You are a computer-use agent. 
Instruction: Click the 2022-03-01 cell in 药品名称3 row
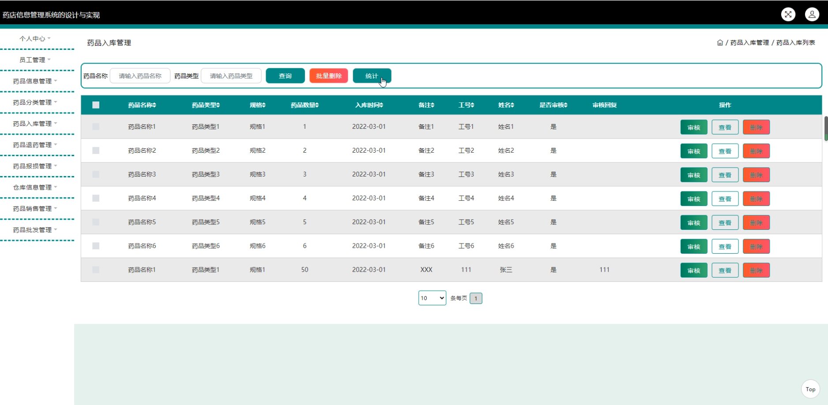point(369,174)
